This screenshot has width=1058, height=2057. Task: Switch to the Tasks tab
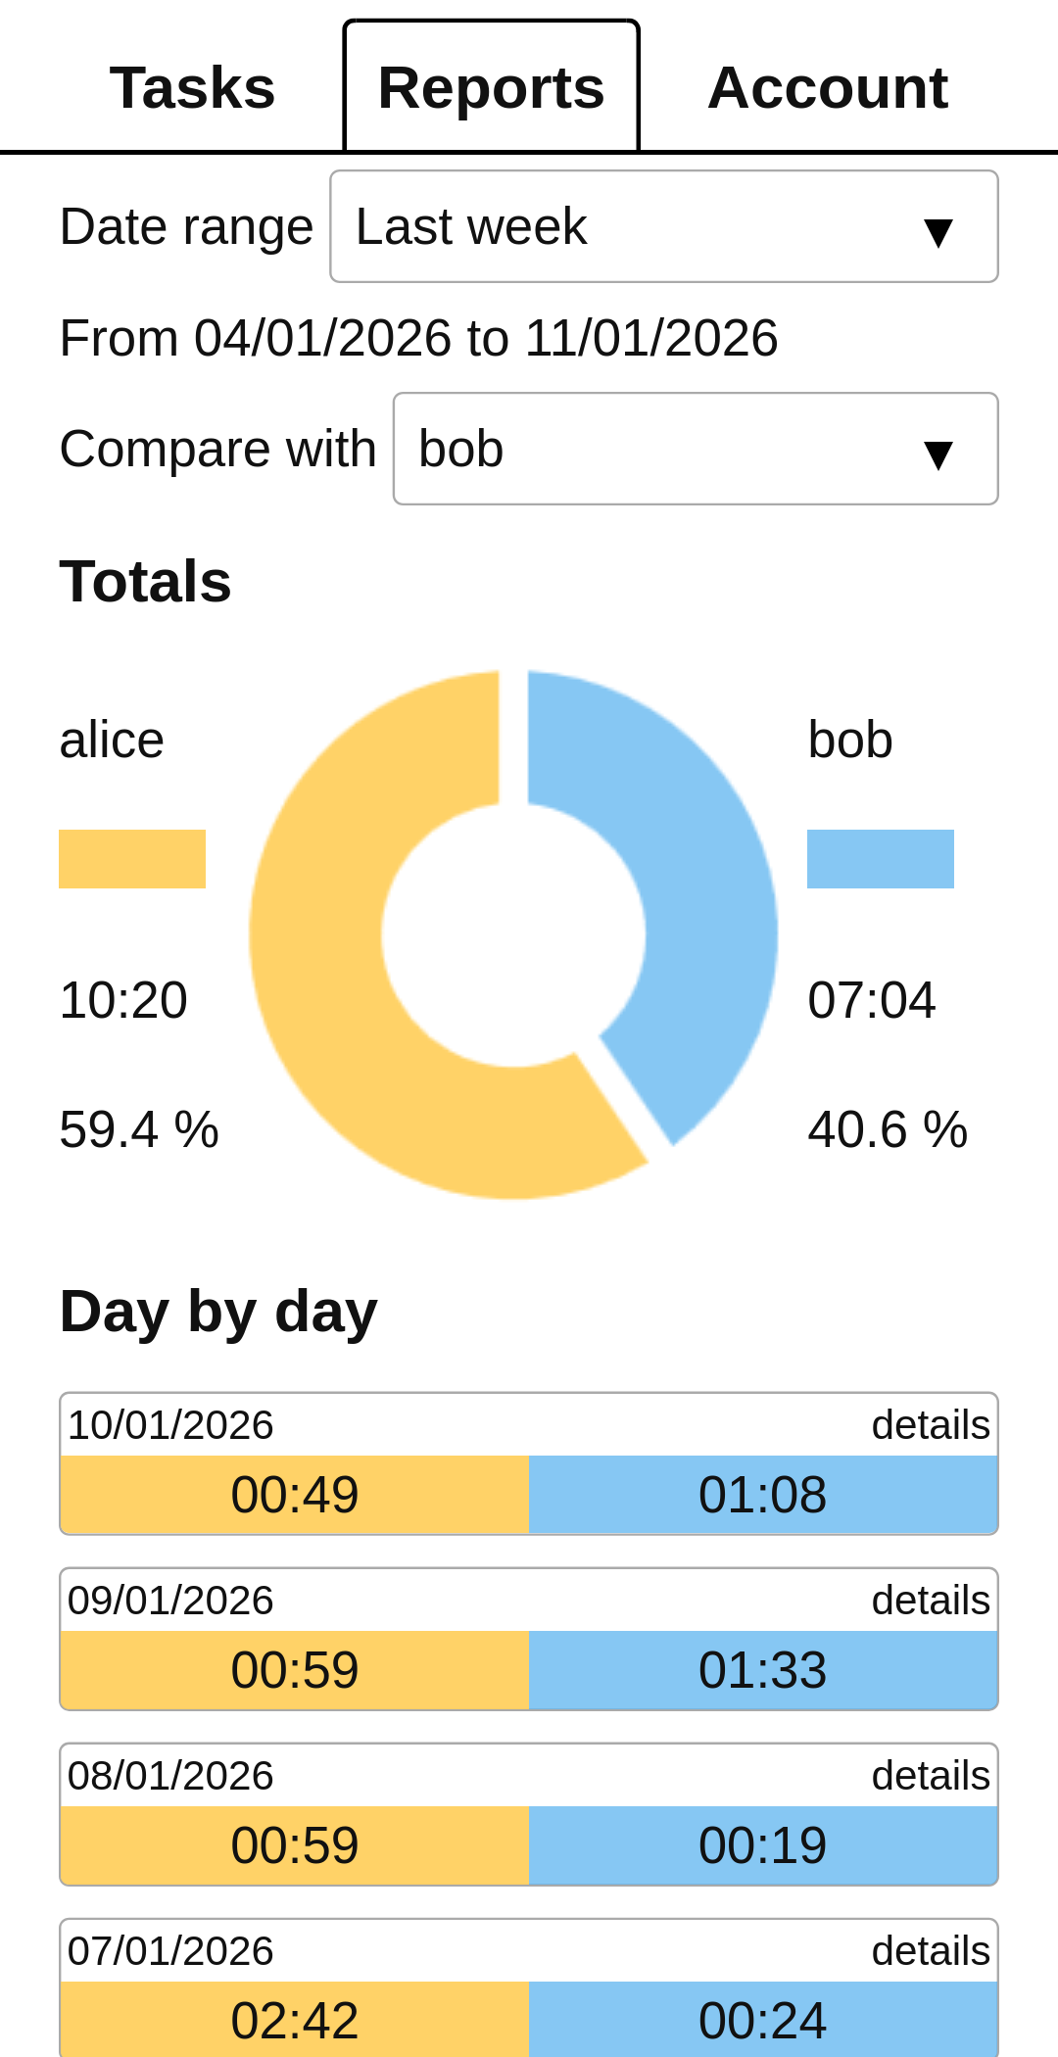pyautogui.click(x=192, y=88)
